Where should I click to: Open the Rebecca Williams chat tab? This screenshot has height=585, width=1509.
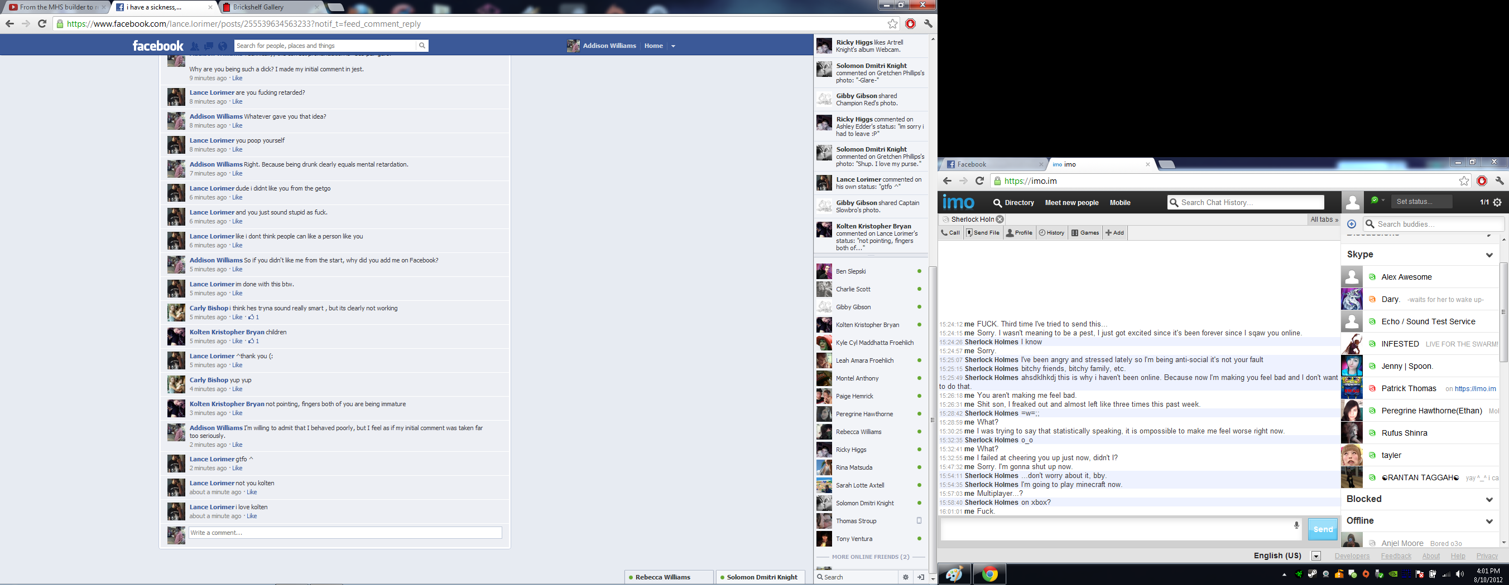click(669, 577)
